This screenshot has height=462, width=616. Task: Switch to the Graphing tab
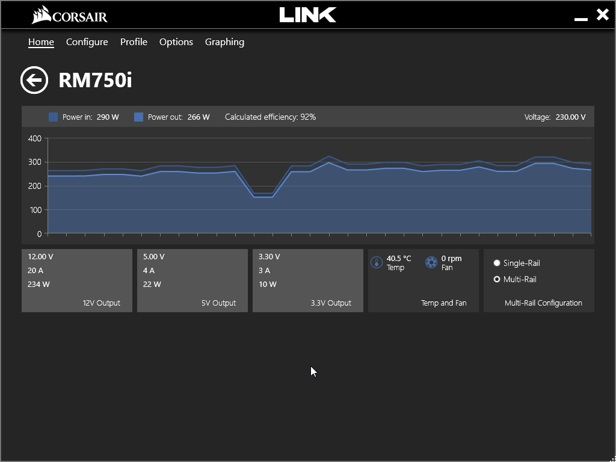coord(225,42)
